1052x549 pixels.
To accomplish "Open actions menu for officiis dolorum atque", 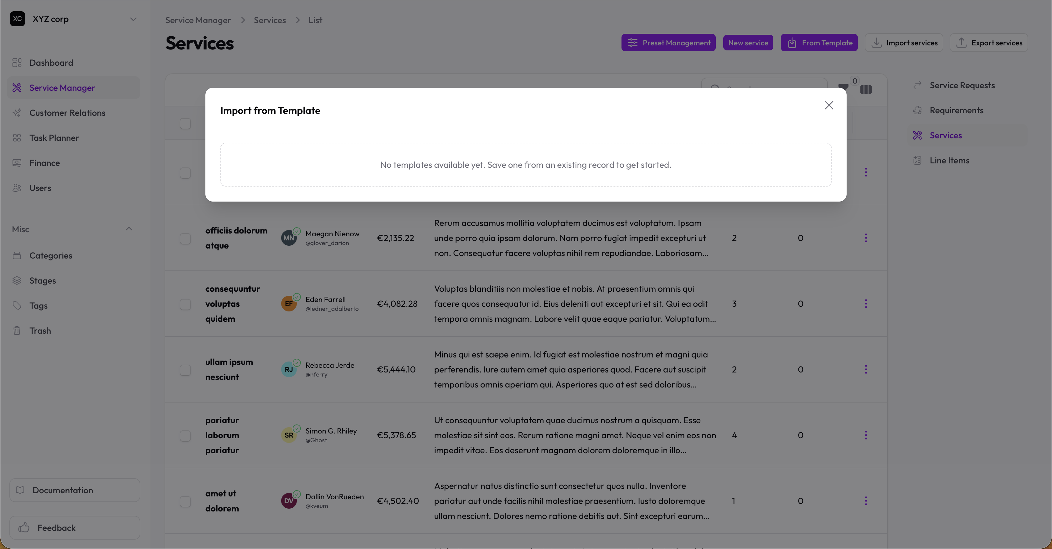I will coord(866,238).
